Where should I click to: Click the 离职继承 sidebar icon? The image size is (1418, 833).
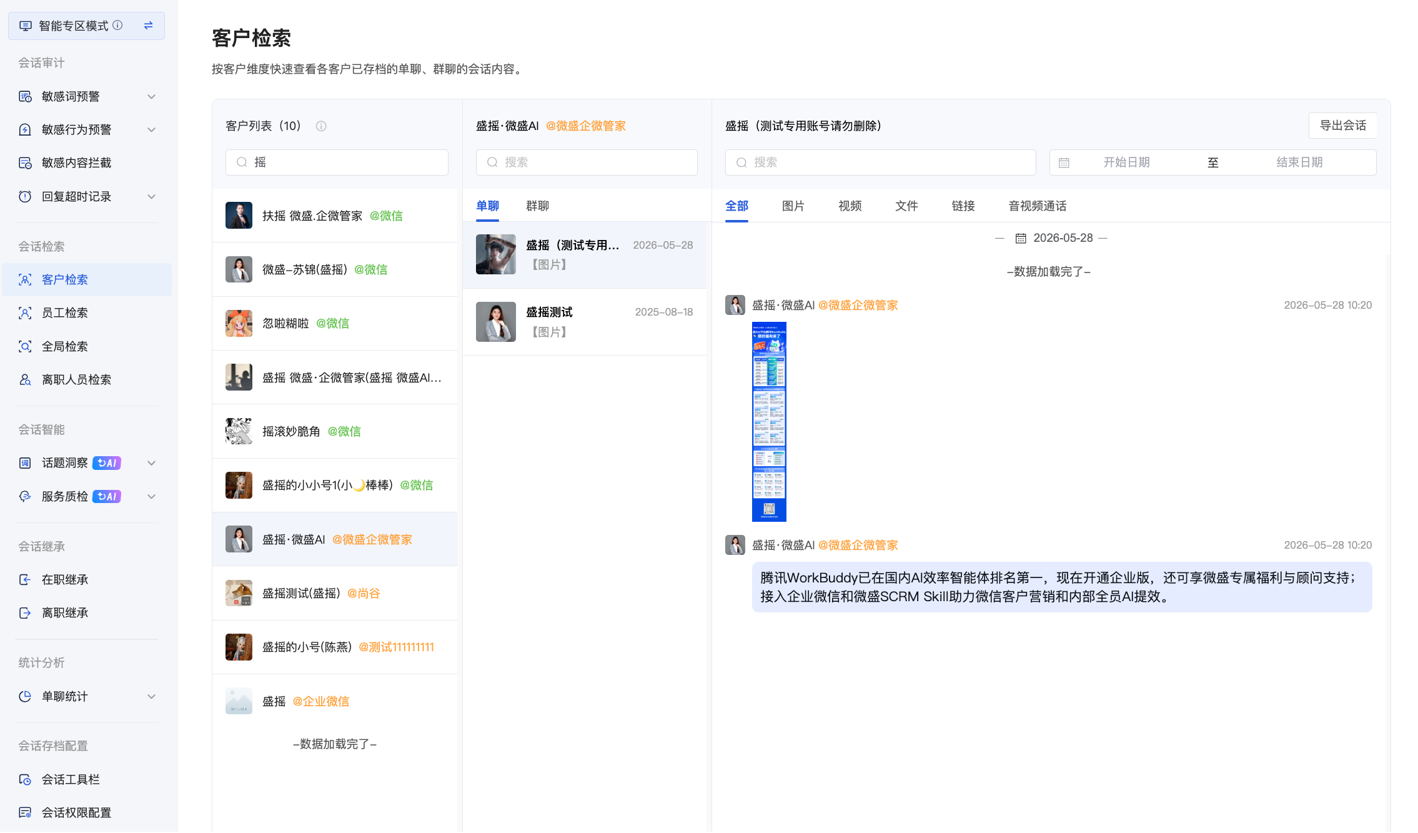point(25,613)
